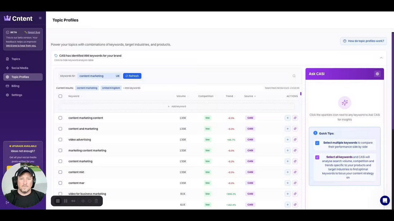Add 'content marketing content' with plus icon
The width and height of the screenshot is (394, 221).
click(287, 118)
